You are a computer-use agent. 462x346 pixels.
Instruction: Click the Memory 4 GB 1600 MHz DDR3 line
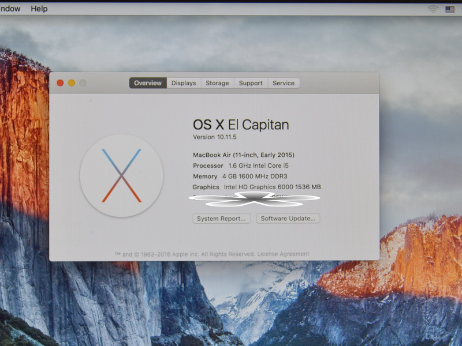coord(240,176)
